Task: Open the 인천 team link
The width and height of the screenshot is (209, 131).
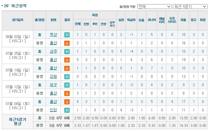Action: pyautogui.click(x=53, y=110)
